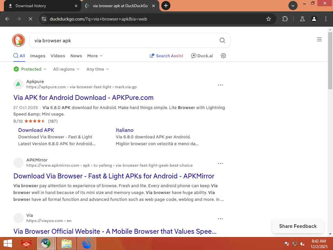
Task: Click the page vertical scrollbar
Action: 330,61
